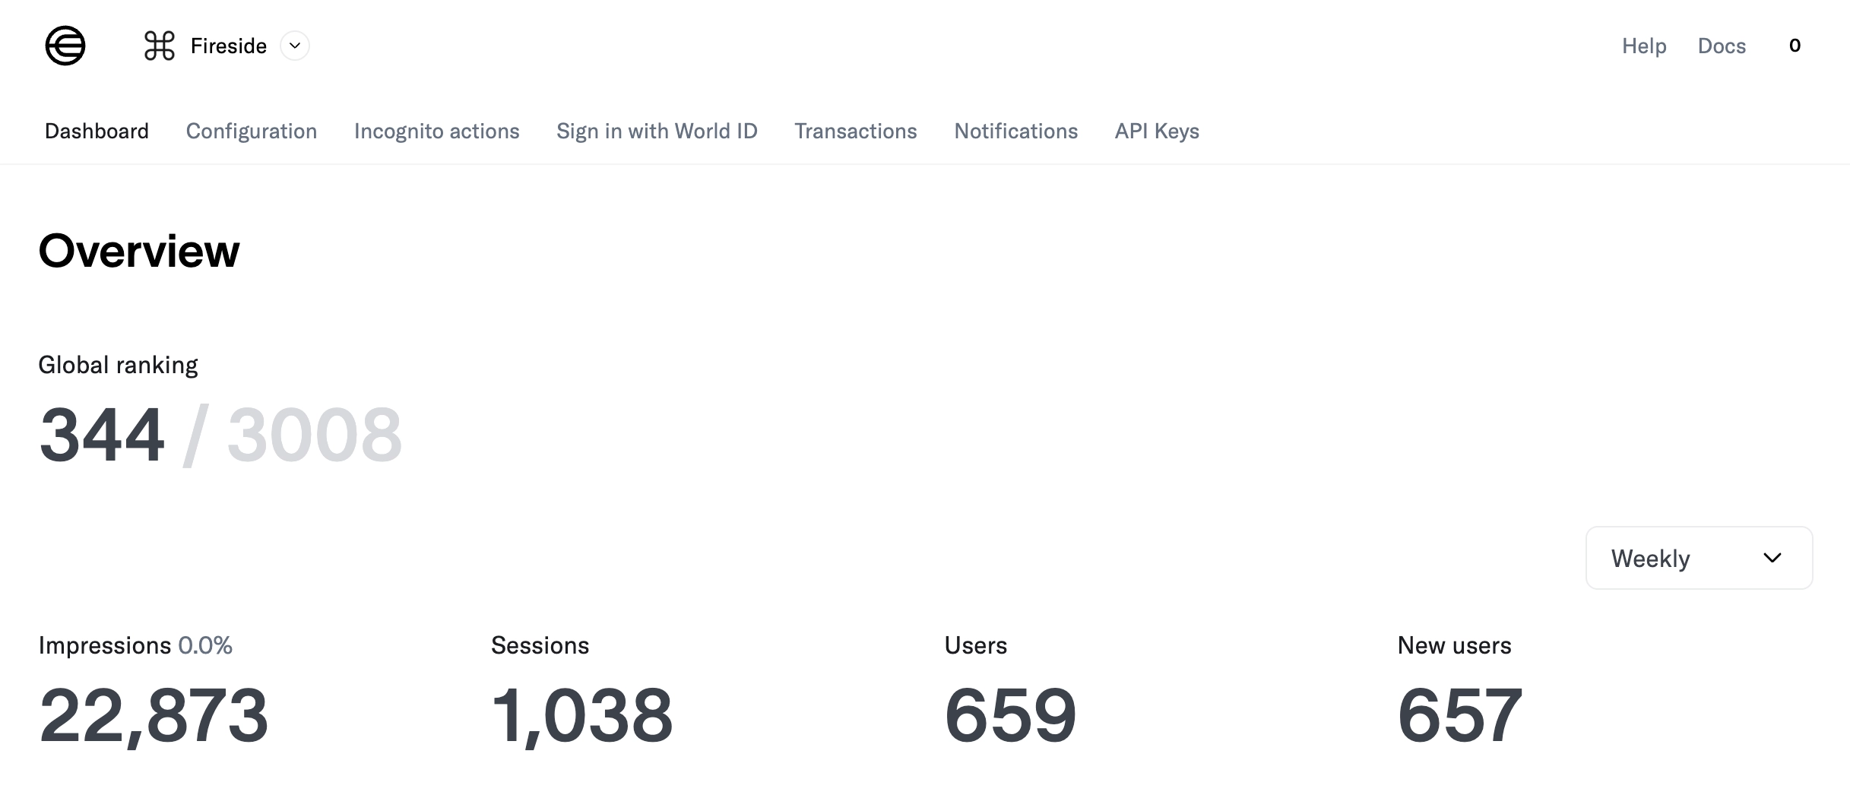The image size is (1850, 795).
Task: Open the Fireside app switcher chevron
Action: pyautogui.click(x=296, y=46)
